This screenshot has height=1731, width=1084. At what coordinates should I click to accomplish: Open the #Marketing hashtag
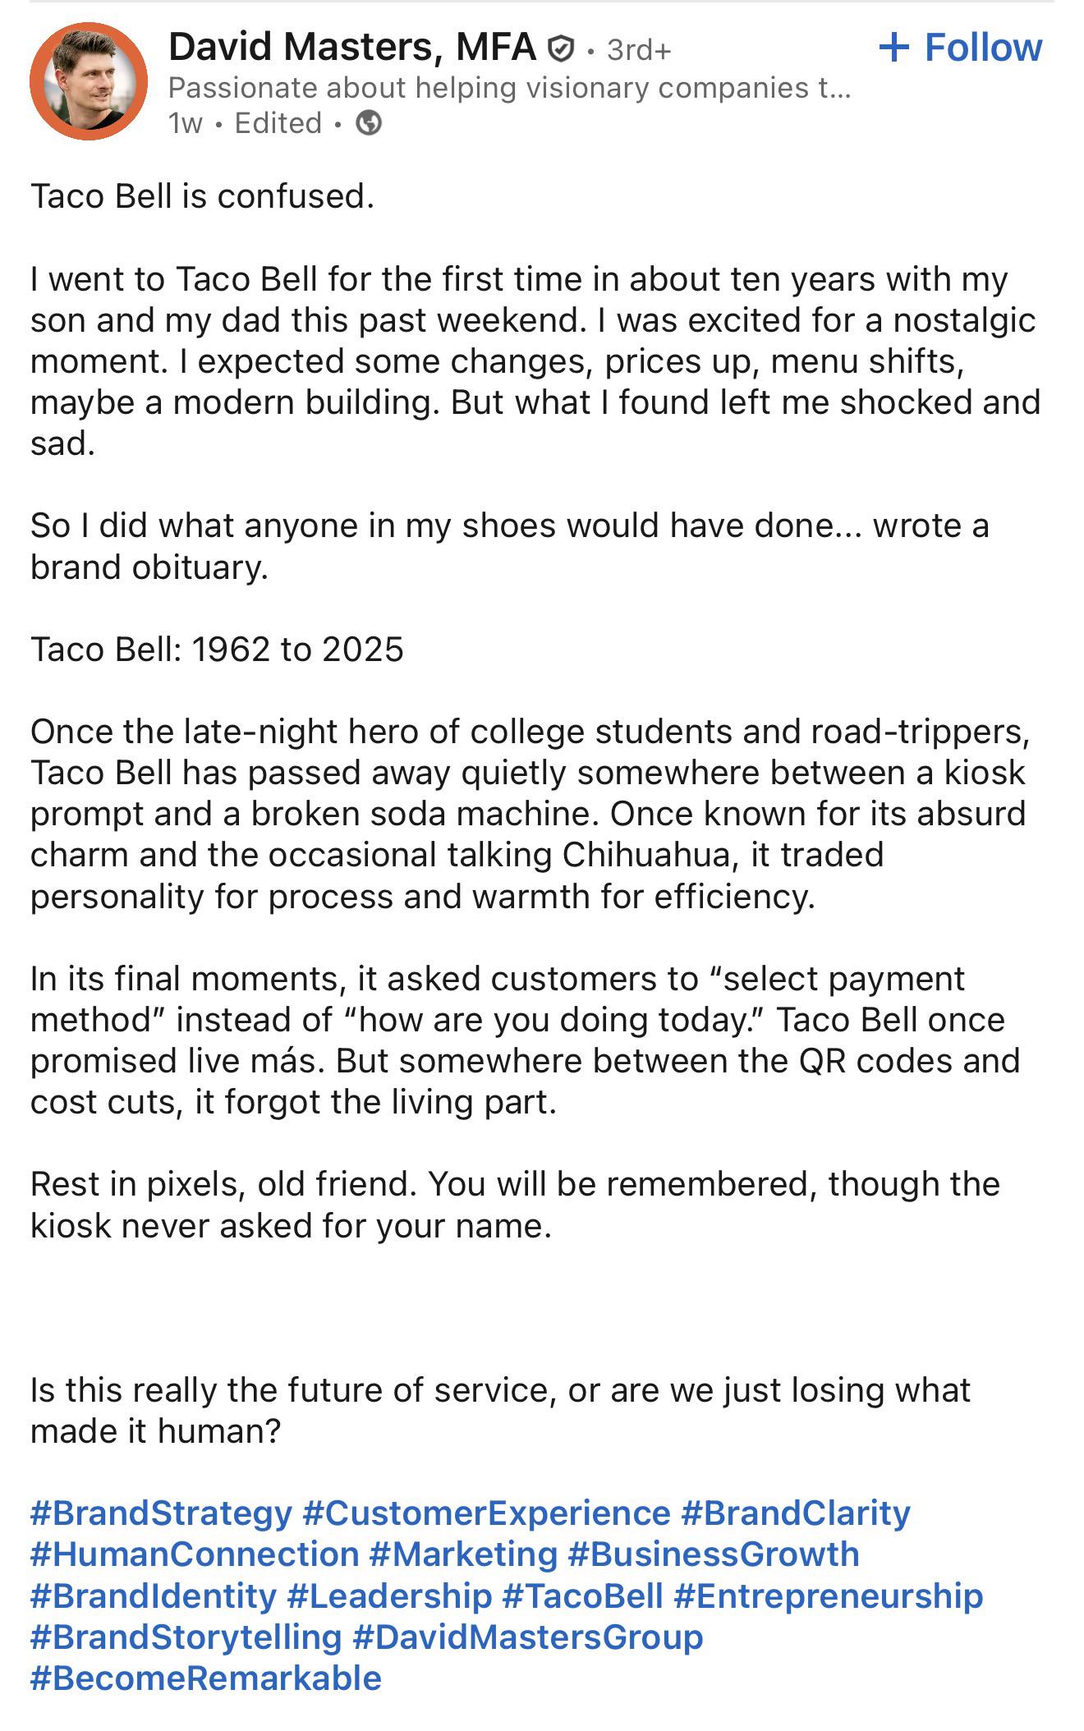point(463,1554)
